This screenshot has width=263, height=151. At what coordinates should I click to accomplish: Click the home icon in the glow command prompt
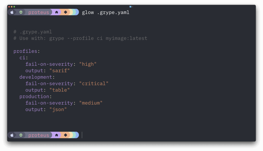pyautogui.click(x=57, y=12)
